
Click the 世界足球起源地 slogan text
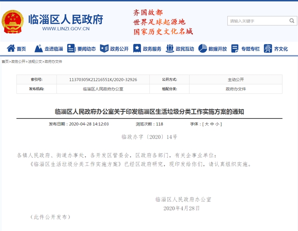[x=159, y=22]
